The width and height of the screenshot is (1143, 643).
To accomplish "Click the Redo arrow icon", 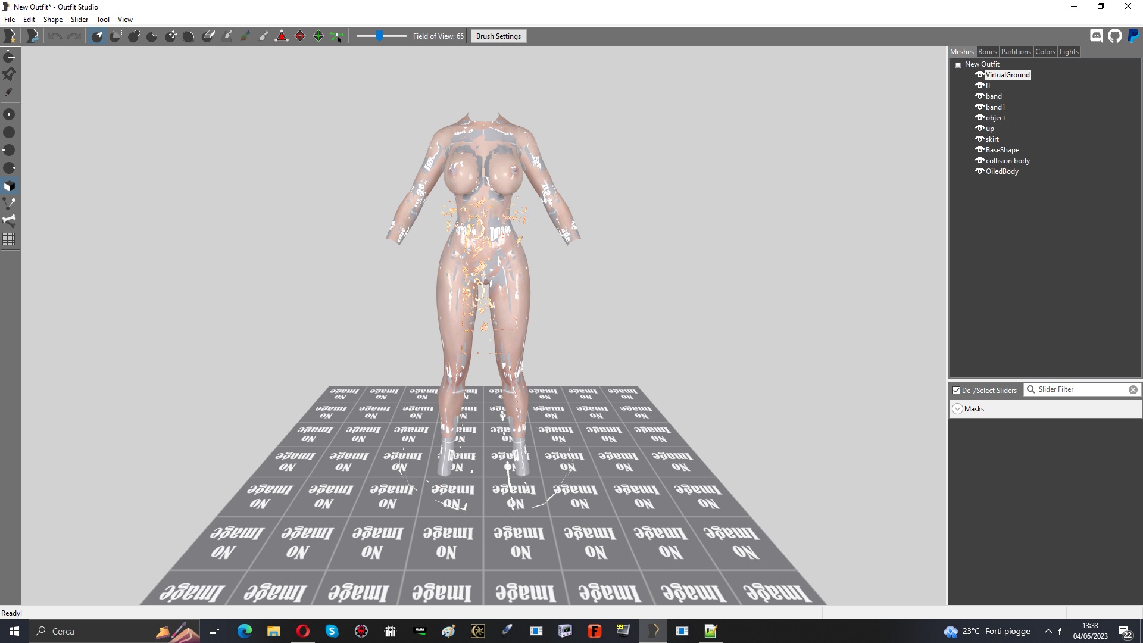I will tap(74, 36).
